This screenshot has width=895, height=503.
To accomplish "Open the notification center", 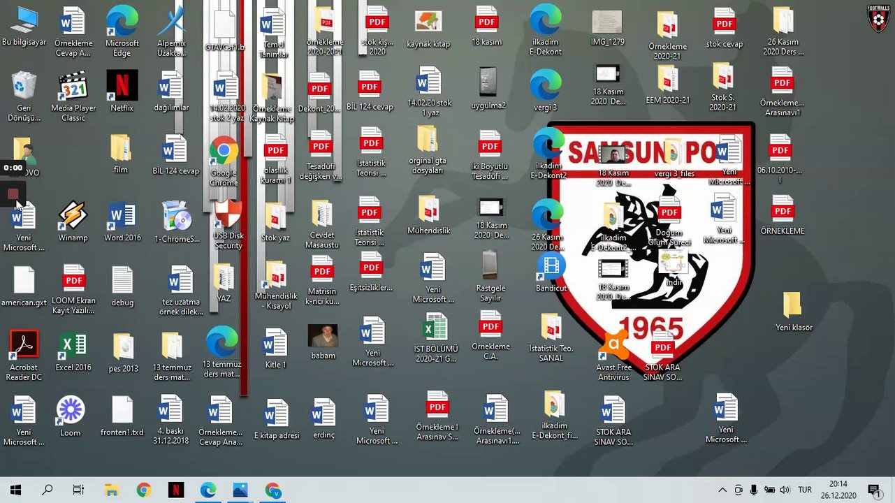I will tap(873, 490).
